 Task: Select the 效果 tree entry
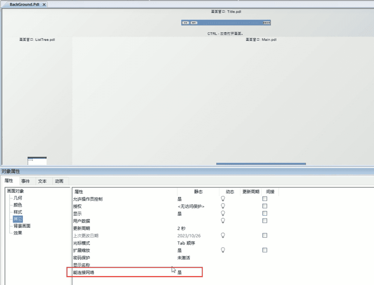(x=18, y=233)
